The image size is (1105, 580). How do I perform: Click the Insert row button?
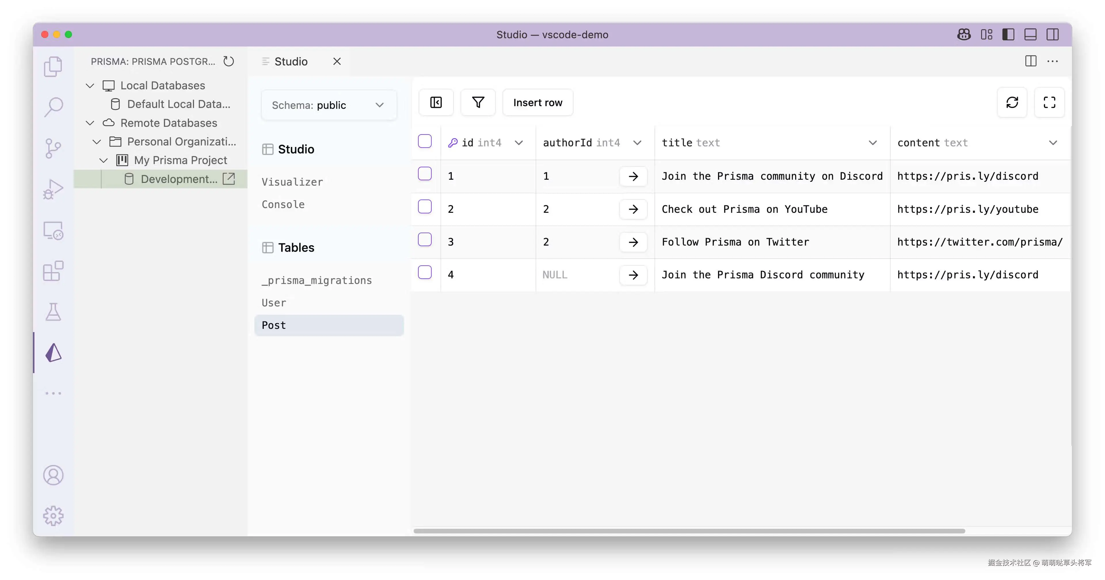pyautogui.click(x=538, y=102)
